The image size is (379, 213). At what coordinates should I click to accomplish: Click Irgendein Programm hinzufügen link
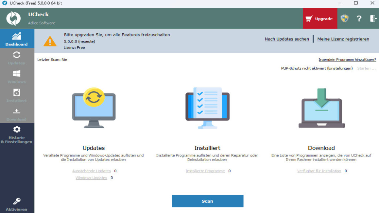[347, 60]
